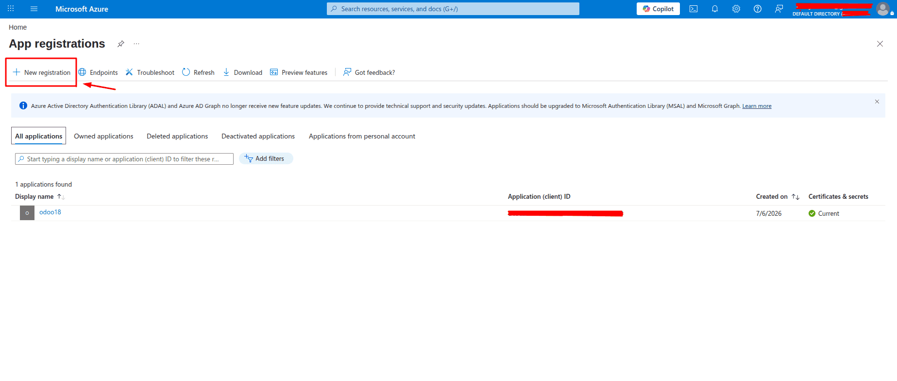The height and width of the screenshot is (381, 897).
Task: Open the Learn more link
Action: 757,106
